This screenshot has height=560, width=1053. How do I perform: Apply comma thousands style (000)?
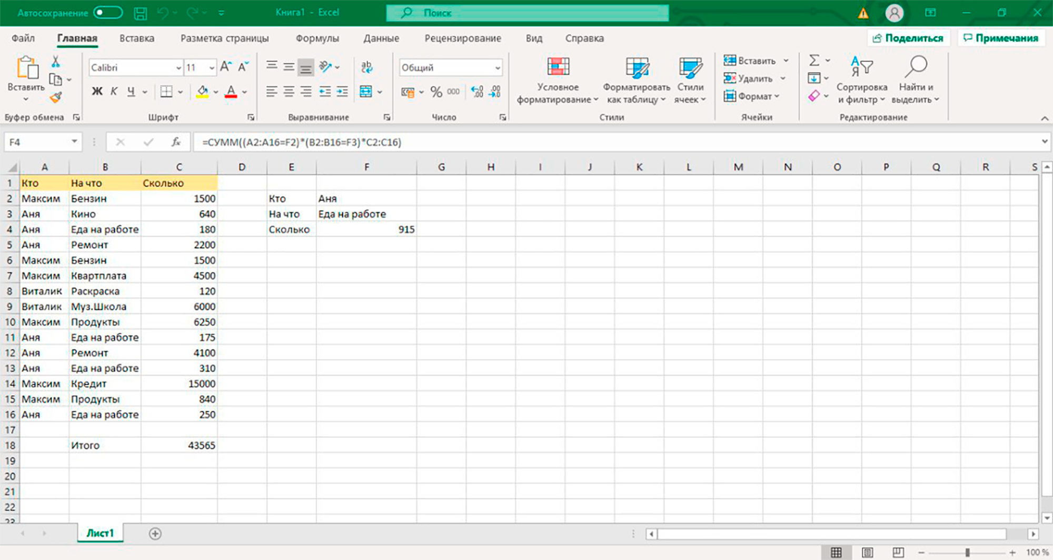click(x=453, y=92)
